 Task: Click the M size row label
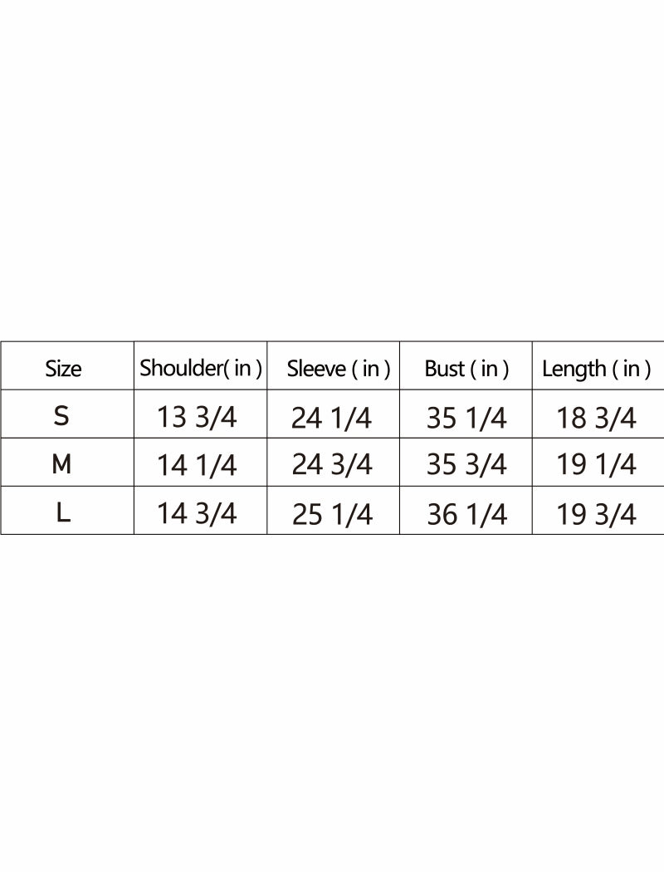tap(61, 464)
